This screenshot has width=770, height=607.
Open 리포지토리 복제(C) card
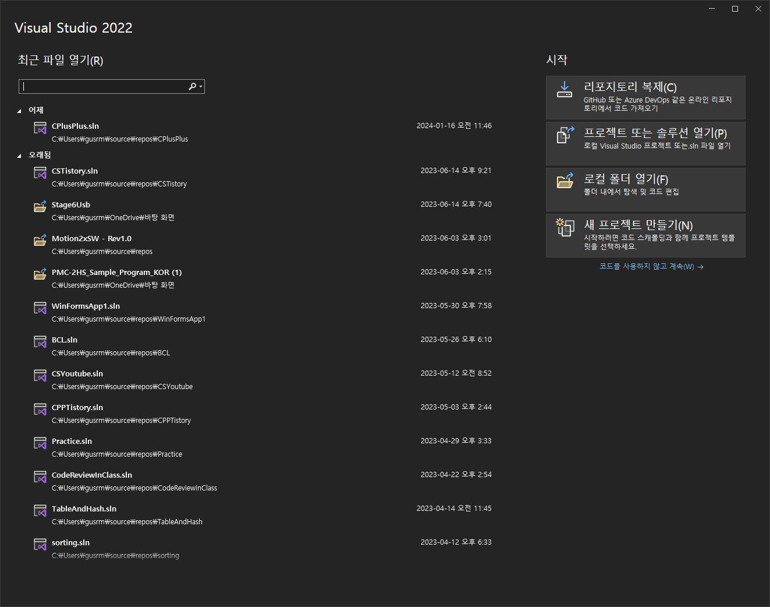tap(645, 97)
